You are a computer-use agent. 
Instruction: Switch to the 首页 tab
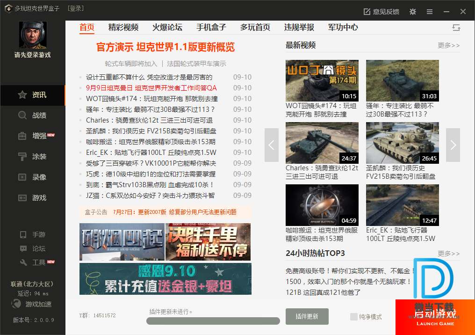pyautogui.click(x=87, y=27)
